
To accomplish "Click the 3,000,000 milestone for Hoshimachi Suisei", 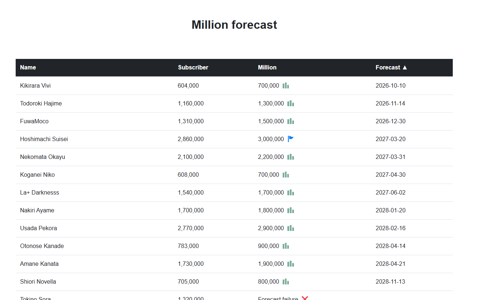I will (271, 139).
